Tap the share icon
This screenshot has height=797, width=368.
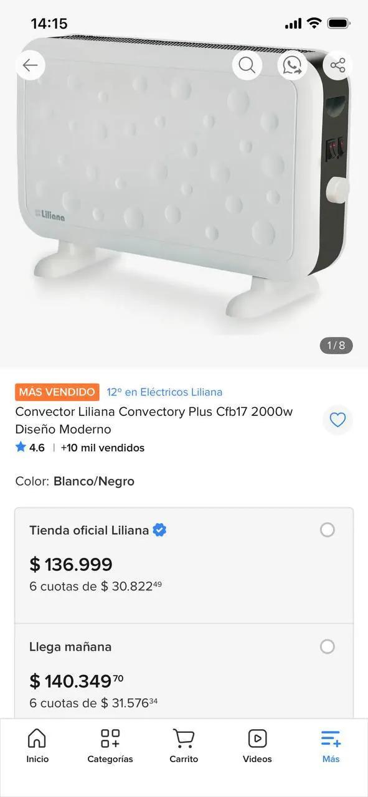[x=337, y=65]
